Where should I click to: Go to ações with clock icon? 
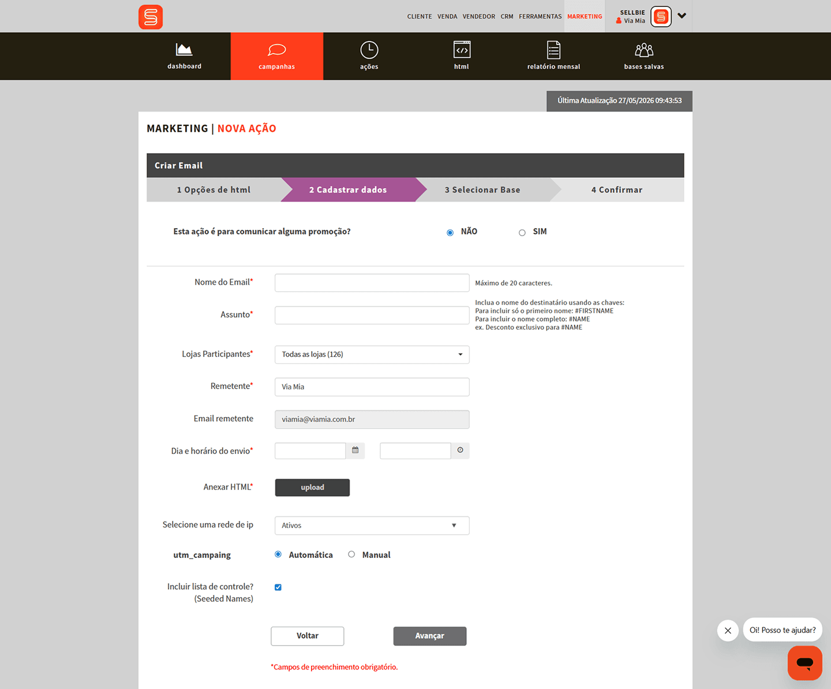click(369, 56)
